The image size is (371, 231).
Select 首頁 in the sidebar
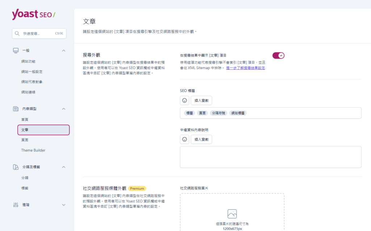coord(25,119)
